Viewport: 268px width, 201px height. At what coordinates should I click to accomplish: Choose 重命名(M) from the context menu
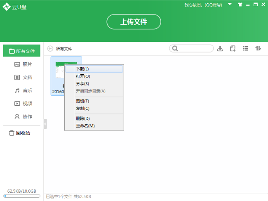tap(94, 126)
